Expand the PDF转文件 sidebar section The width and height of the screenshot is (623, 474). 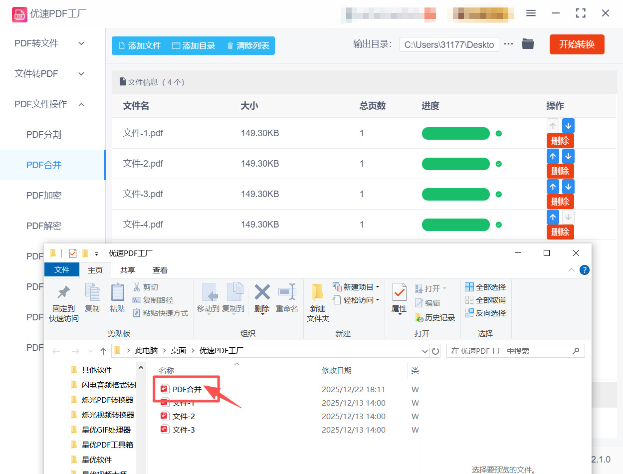[x=52, y=43]
